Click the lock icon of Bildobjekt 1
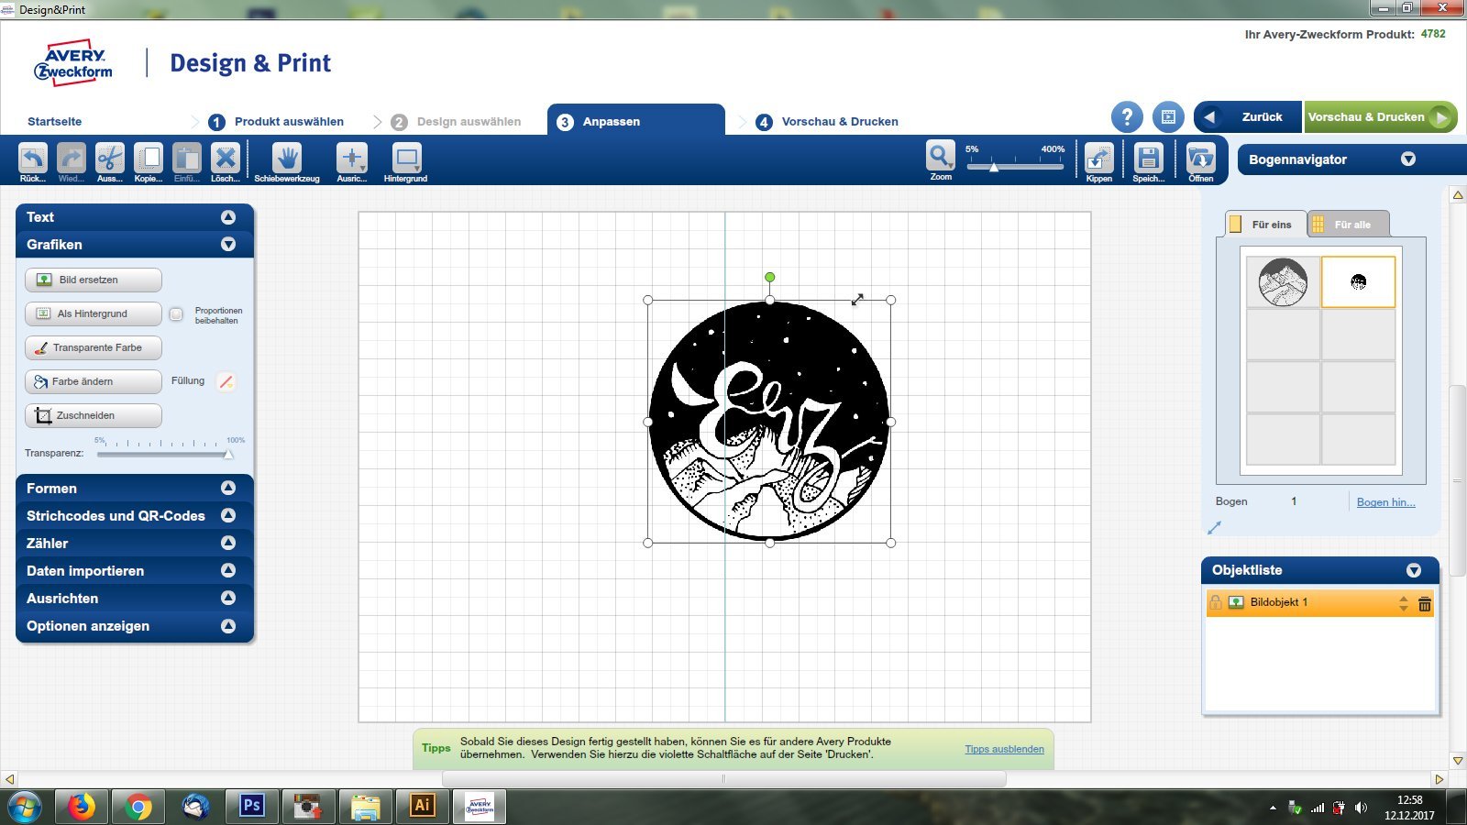The width and height of the screenshot is (1467, 825). (1216, 602)
